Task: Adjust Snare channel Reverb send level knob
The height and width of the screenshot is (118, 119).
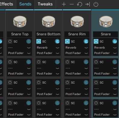Action: click(x=115, y=41)
